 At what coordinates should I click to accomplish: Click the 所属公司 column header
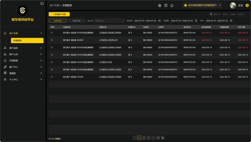pos(103,27)
